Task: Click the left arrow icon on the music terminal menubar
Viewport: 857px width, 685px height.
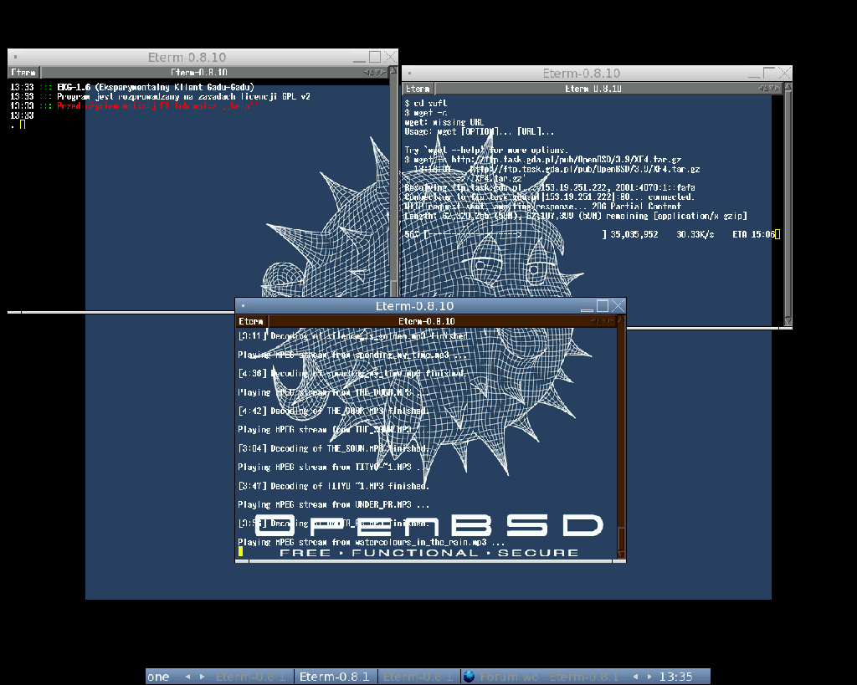Action: pyautogui.click(x=595, y=320)
